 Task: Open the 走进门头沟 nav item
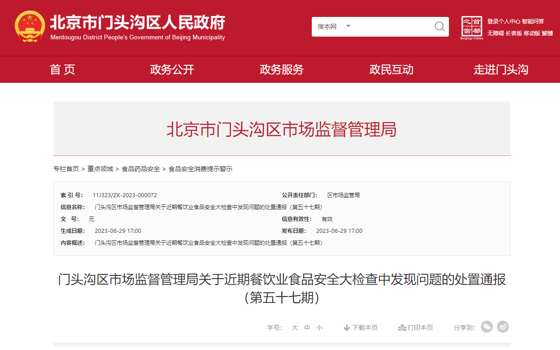tap(501, 70)
